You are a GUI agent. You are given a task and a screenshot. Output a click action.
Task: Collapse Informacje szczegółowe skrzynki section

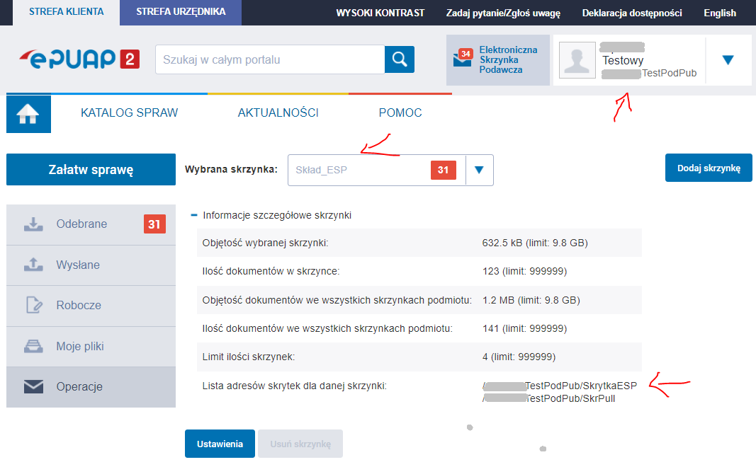[x=193, y=215]
